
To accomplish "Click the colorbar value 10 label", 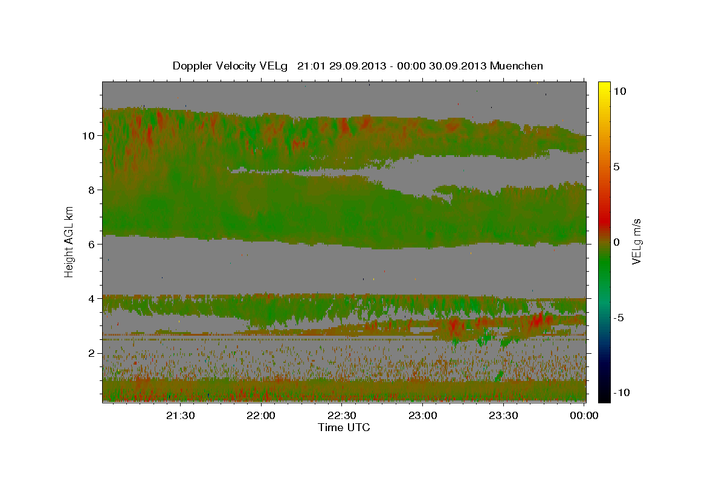I will pyautogui.click(x=620, y=91).
